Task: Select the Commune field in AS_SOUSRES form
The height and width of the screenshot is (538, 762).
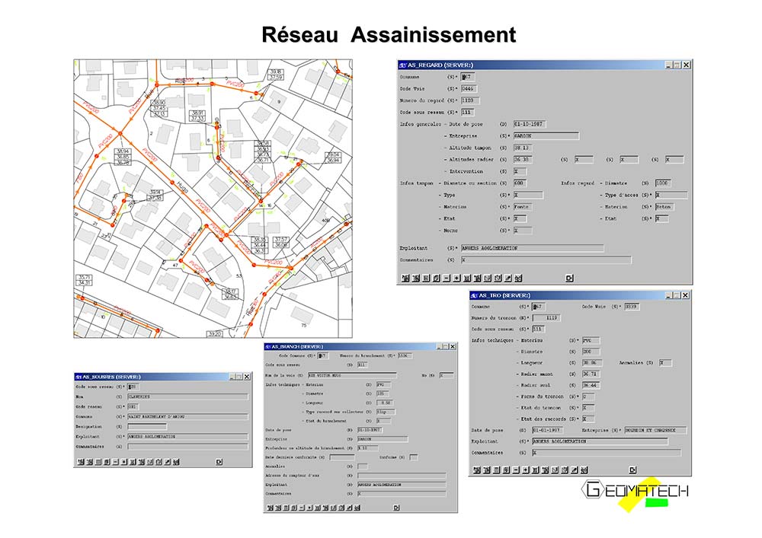Action: tap(187, 417)
